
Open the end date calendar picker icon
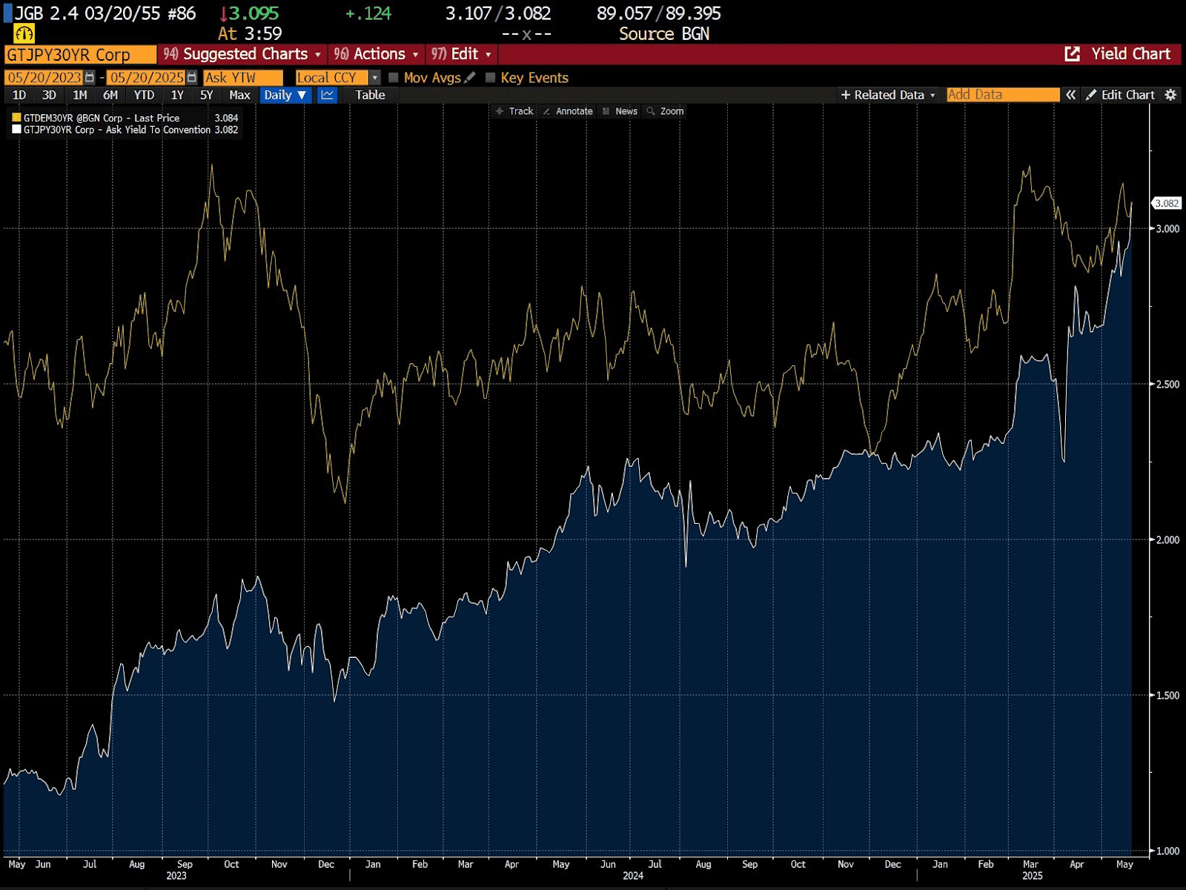pyautogui.click(x=192, y=77)
